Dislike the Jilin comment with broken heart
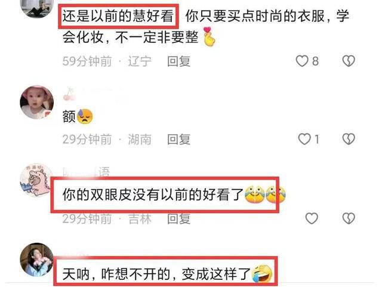 349,218
